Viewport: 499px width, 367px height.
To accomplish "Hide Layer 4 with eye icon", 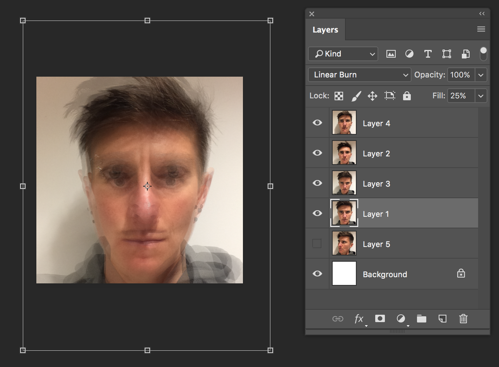I will pyautogui.click(x=317, y=123).
